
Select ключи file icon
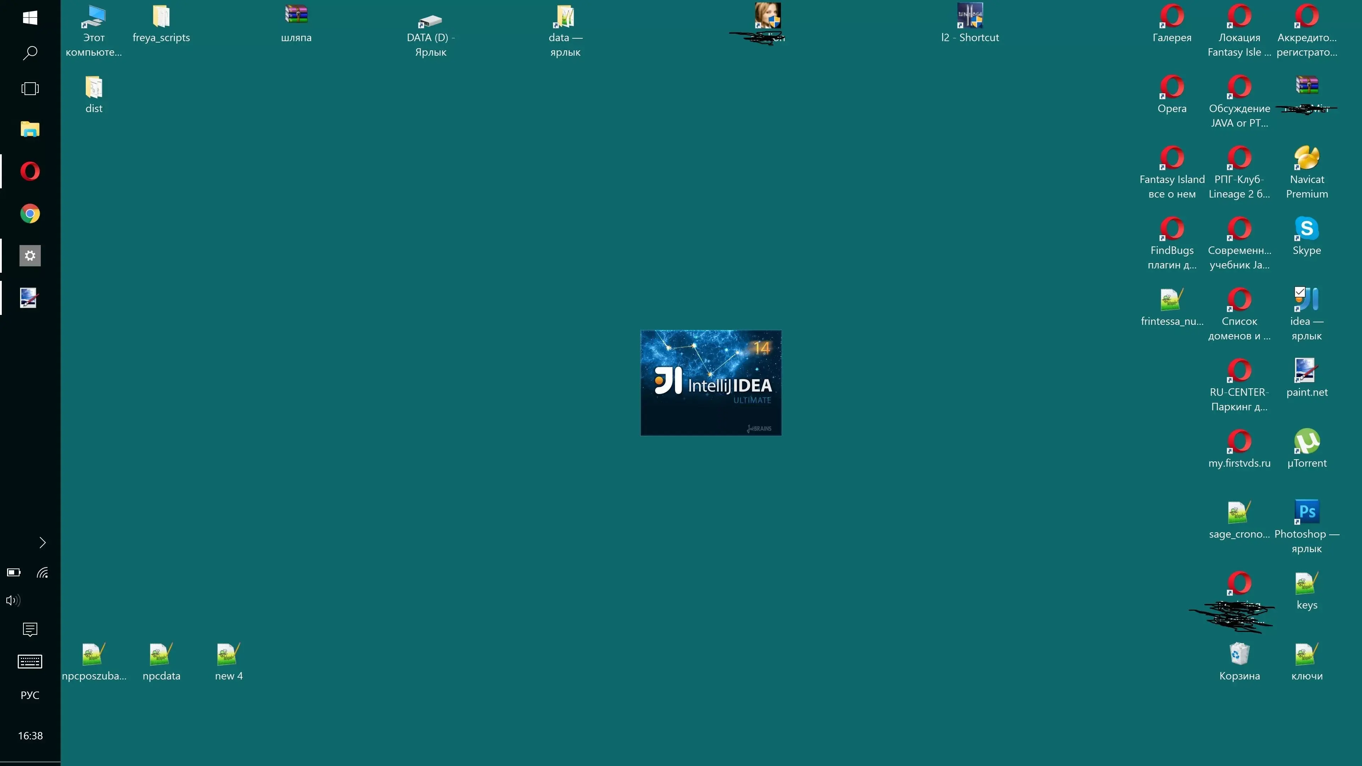click(1307, 662)
